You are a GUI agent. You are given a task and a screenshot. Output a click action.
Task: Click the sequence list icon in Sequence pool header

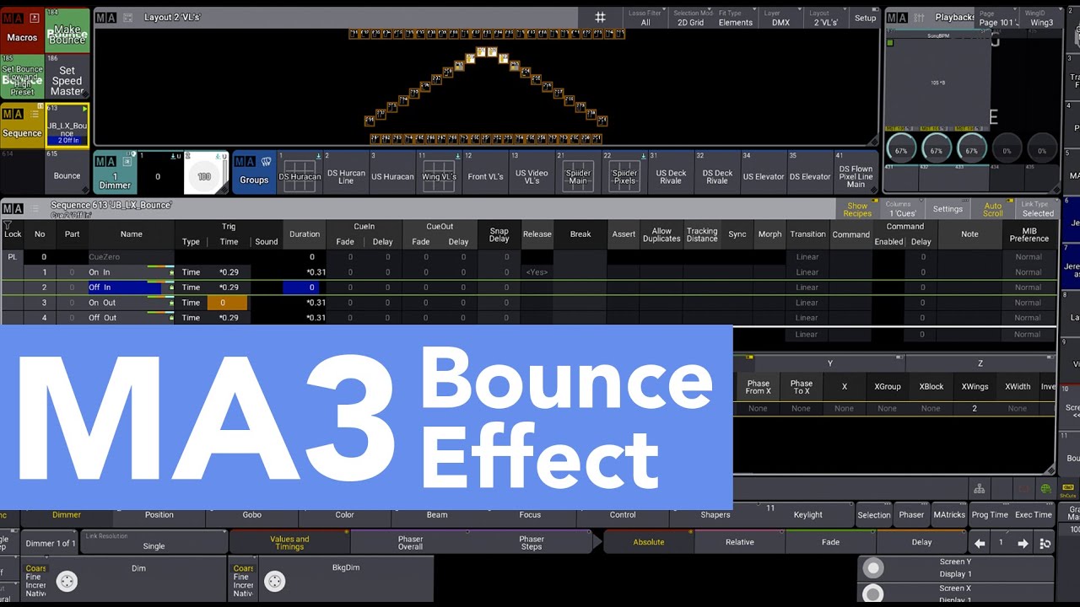pos(36,114)
